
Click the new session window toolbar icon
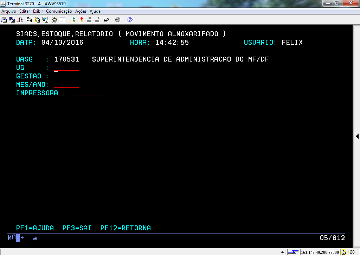(x=4, y=20)
